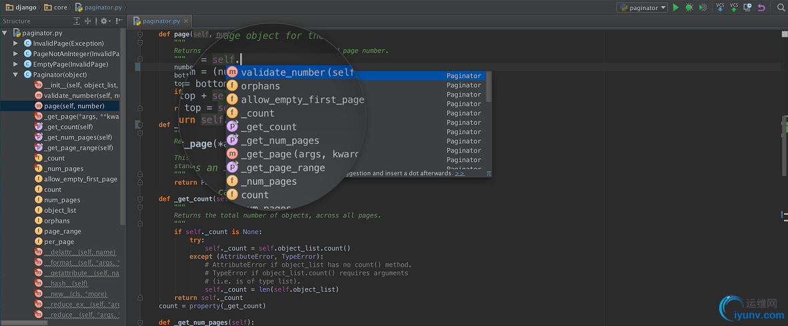Click the django breadcrumb folder
788x326 pixels.
point(21,7)
